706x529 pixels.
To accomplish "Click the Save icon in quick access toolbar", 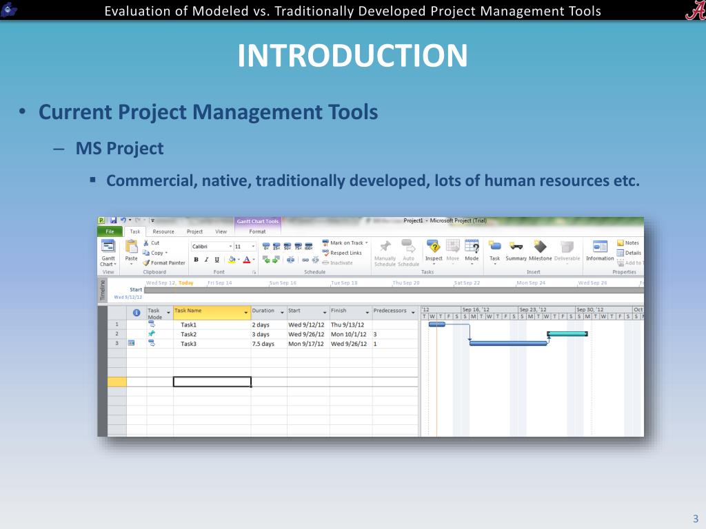I will point(113,220).
